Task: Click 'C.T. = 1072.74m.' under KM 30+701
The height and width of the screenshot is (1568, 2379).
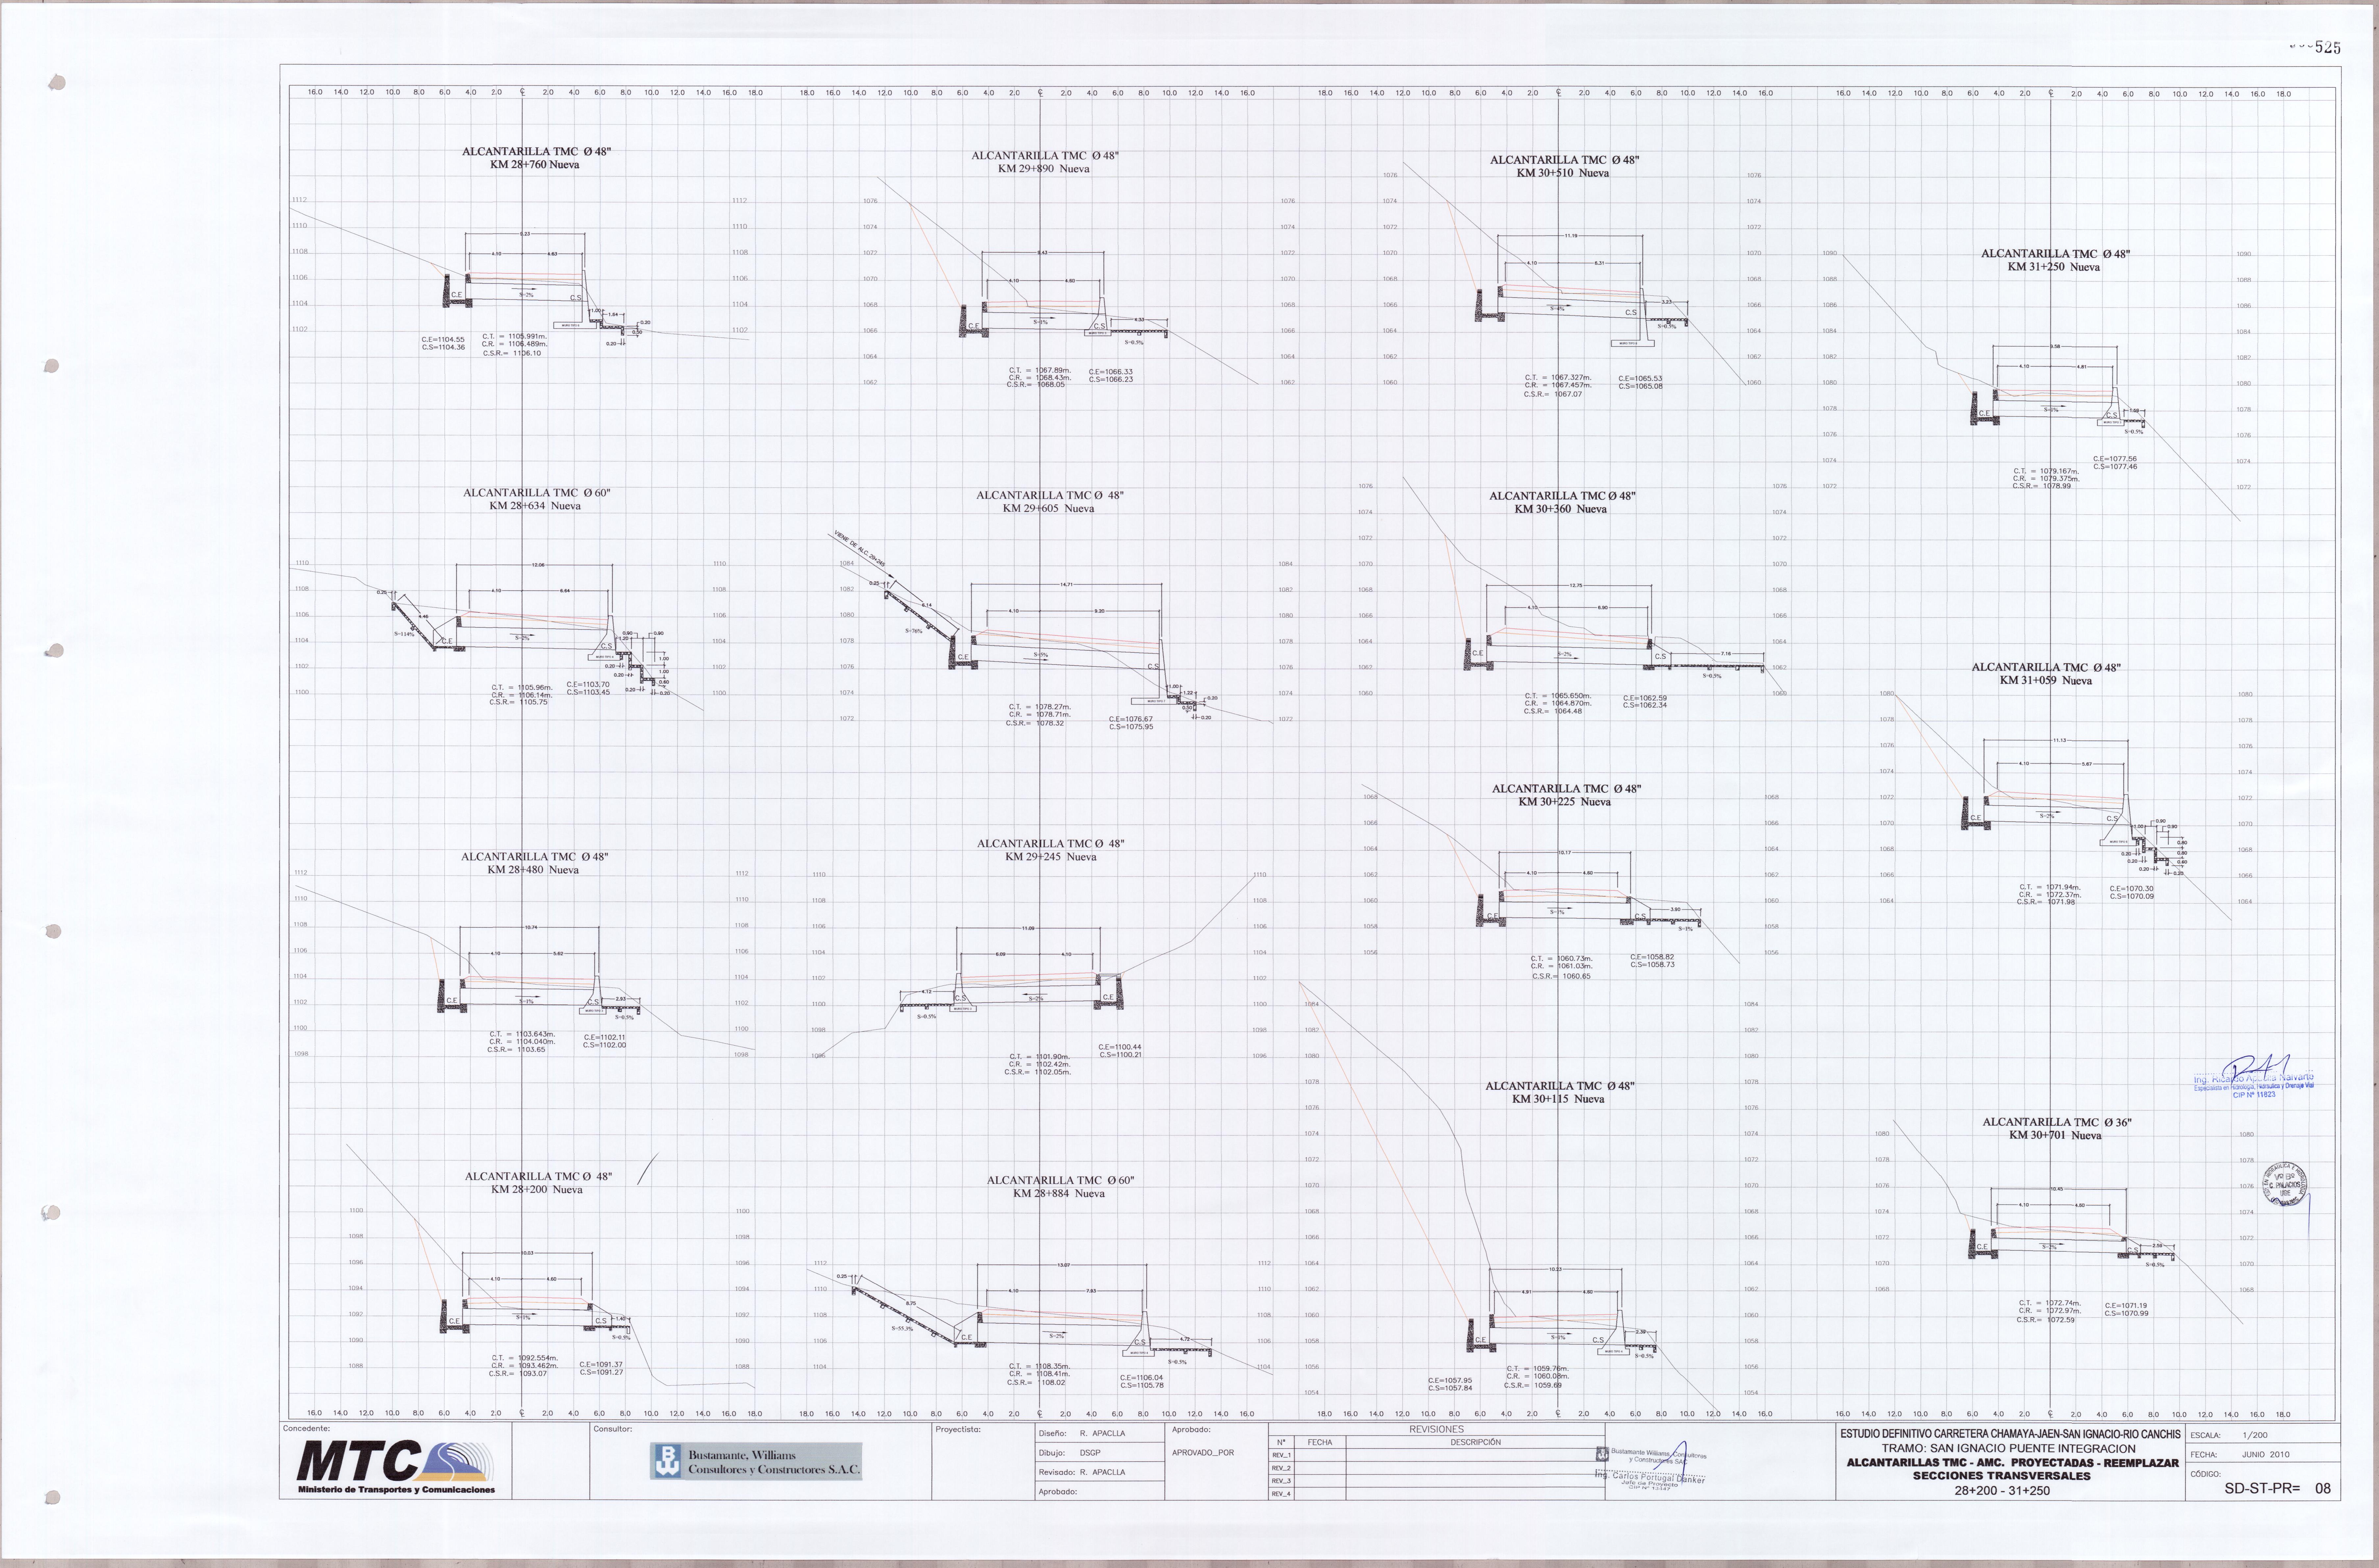Action: click(2050, 1303)
